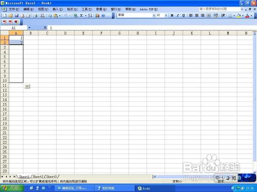Open the 文件 (File) menu
Image resolution: width=257 pixels, height=192 pixels.
coord(14,9)
